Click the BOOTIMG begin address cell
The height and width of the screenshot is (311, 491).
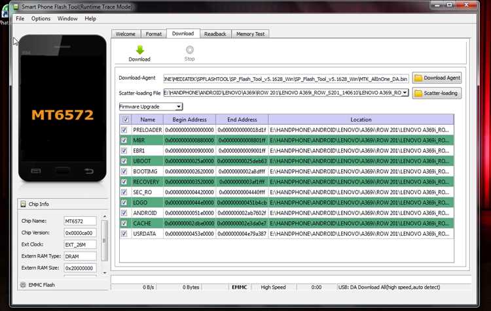(x=189, y=171)
